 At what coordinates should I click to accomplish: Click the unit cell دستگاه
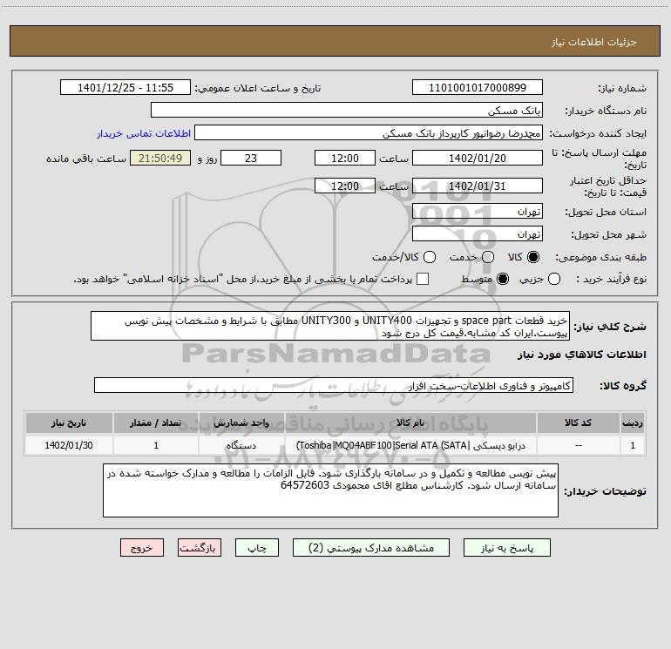pos(241,445)
